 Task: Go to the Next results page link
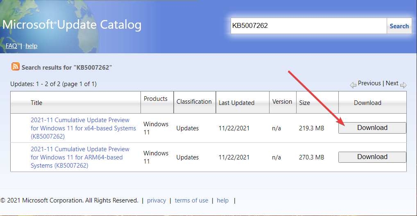coord(392,83)
